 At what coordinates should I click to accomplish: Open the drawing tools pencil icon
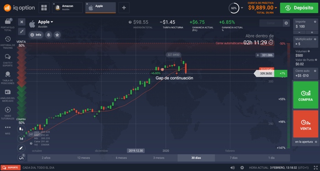coord(21,148)
